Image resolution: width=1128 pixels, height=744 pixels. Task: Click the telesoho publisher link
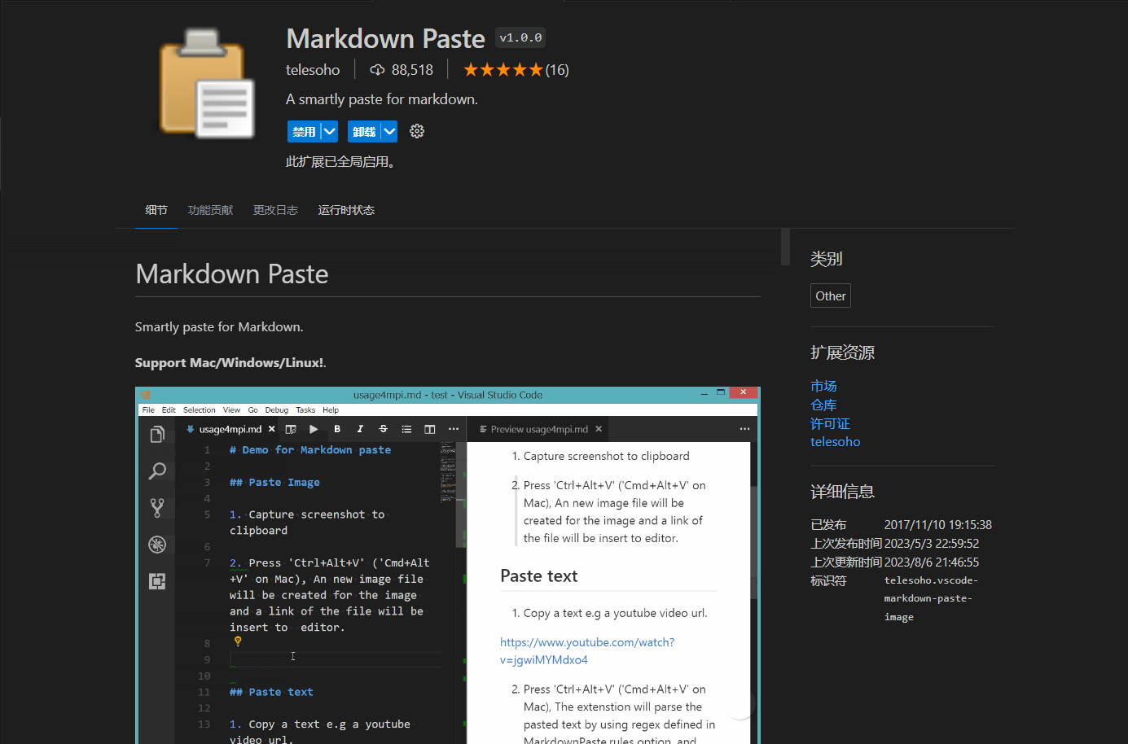835,441
